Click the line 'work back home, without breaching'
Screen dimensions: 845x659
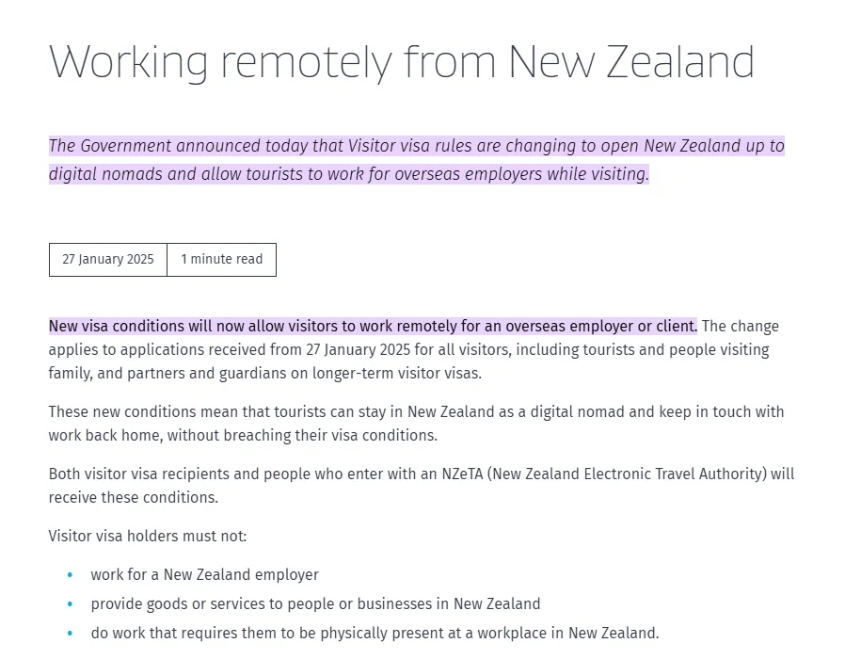click(x=243, y=435)
